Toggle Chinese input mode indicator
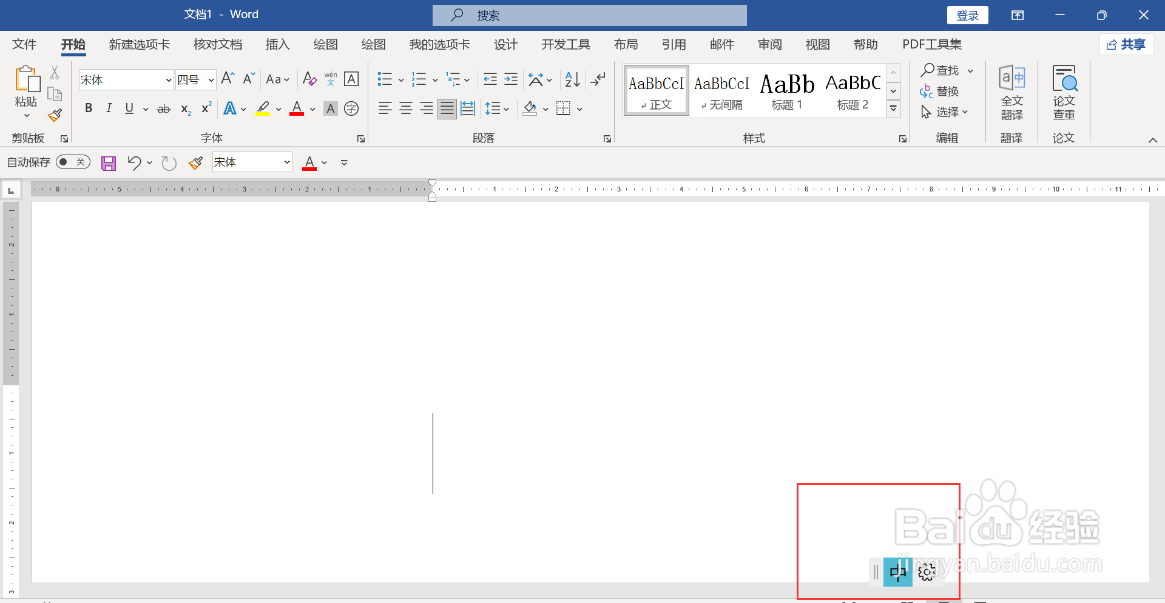Image resolution: width=1165 pixels, height=603 pixels. pos(898,572)
